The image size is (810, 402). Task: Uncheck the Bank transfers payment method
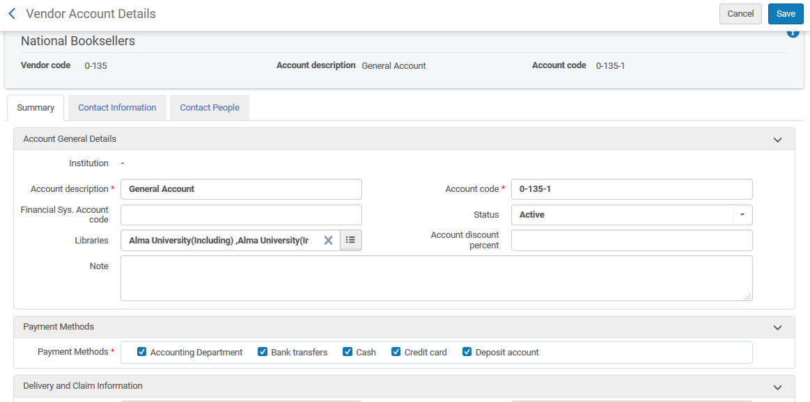point(263,352)
